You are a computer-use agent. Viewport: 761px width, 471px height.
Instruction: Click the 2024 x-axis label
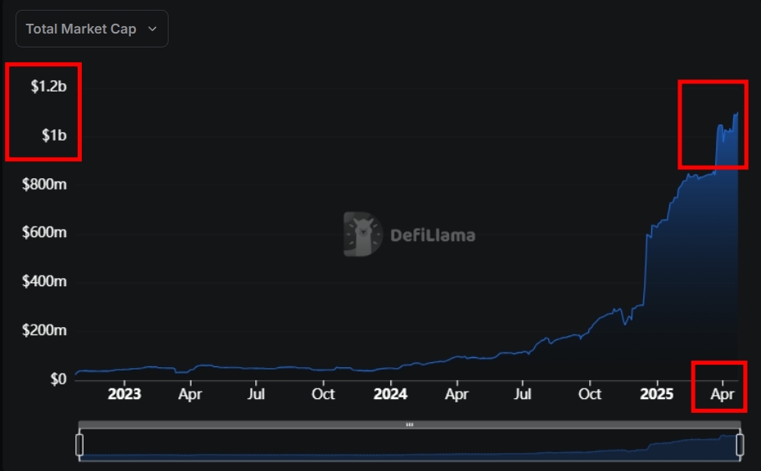(390, 394)
